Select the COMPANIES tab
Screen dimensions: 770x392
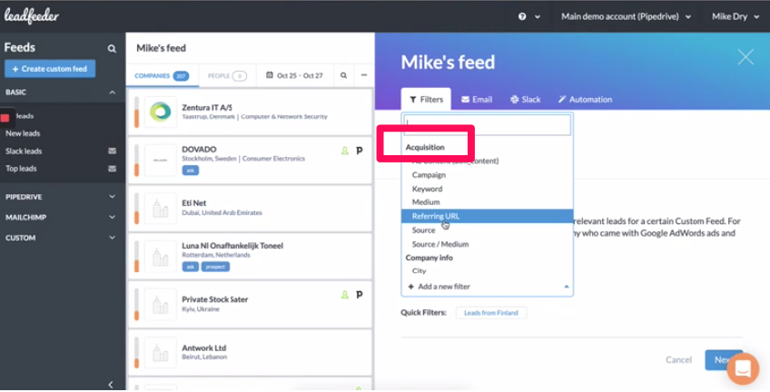coord(162,75)
